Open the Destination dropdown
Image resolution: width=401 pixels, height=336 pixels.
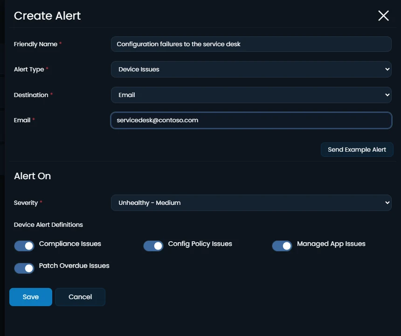click(x=251, y=95)
